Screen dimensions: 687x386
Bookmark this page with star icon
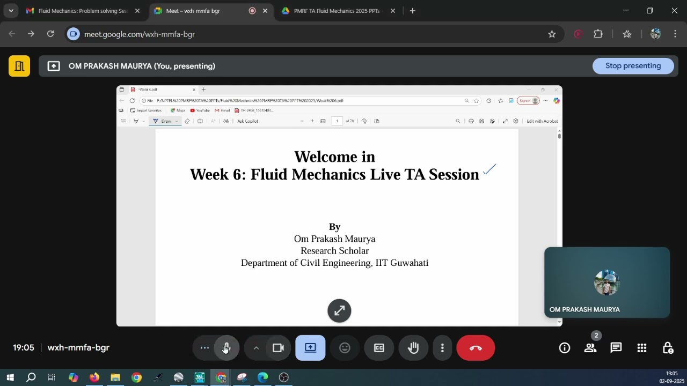[x=552, y=34]
